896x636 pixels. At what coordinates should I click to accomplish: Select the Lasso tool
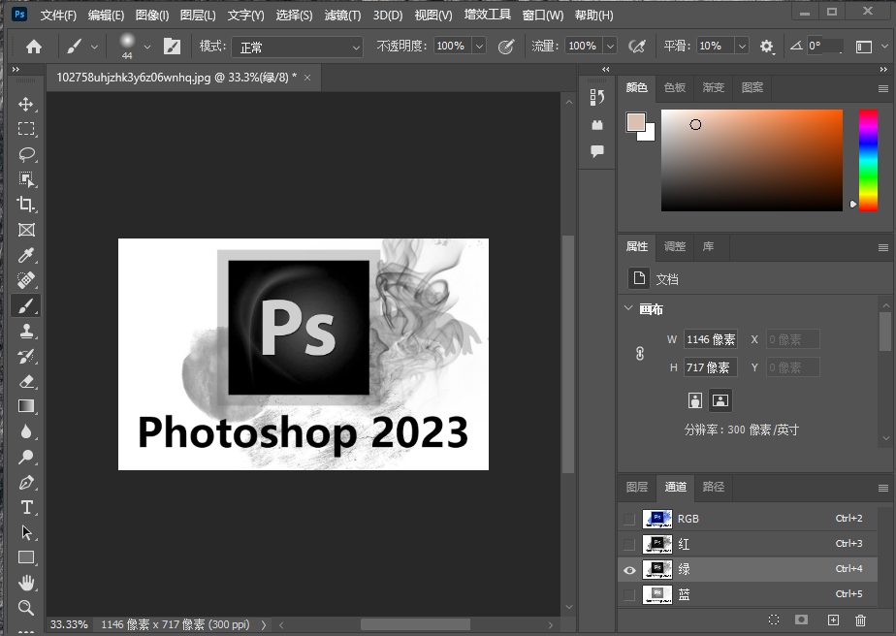(x=26, y=154)
